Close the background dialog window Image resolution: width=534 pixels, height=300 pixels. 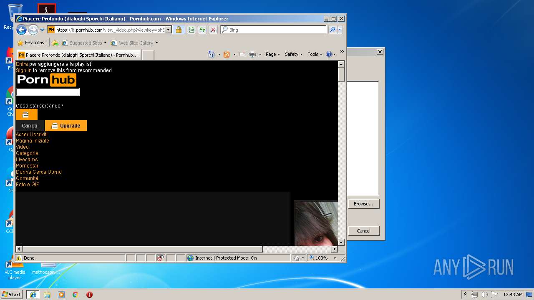(x=380, y=52)
